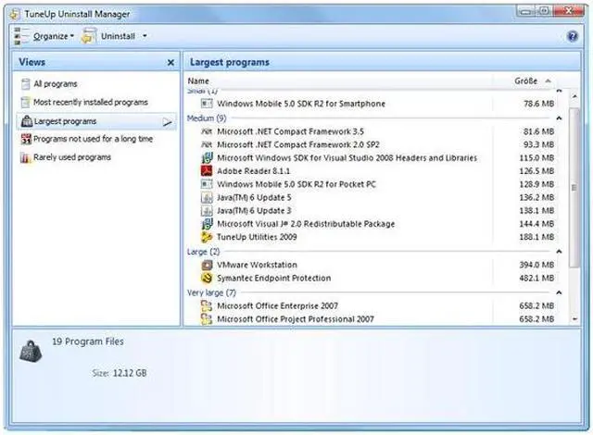Click the Uninstall toolbar icon
The image size is (593, 435).
[89, 36]
